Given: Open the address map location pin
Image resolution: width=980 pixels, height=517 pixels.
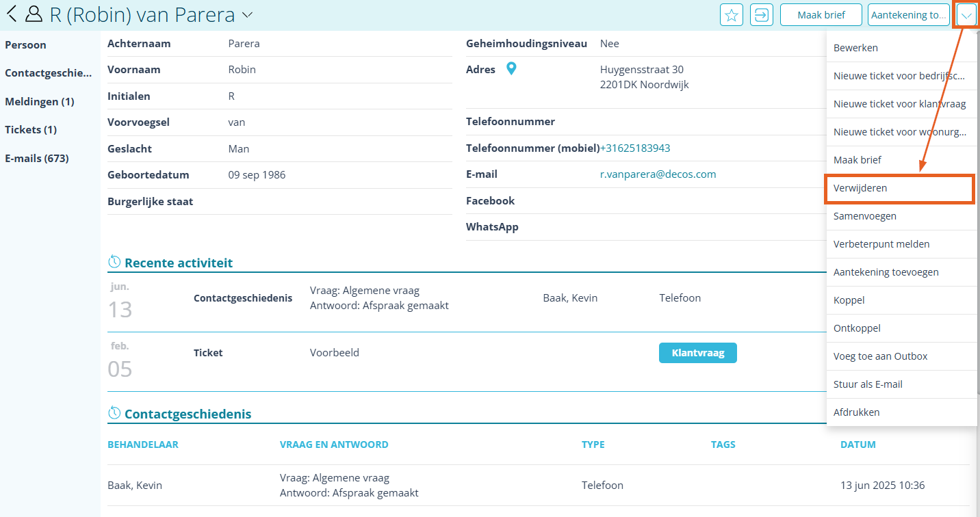Looking at the screenshot, I should coord(511,69).
